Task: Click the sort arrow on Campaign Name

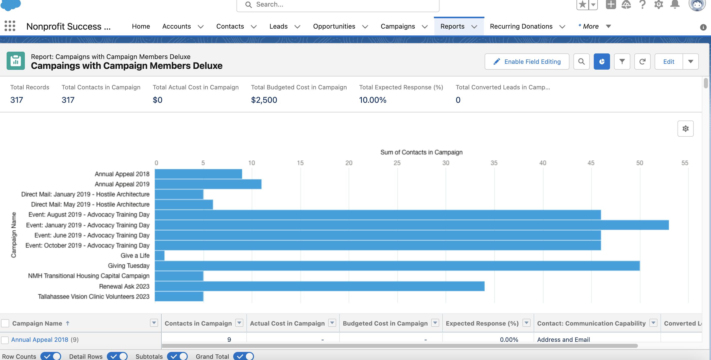Action: click(x=67, y=323)
